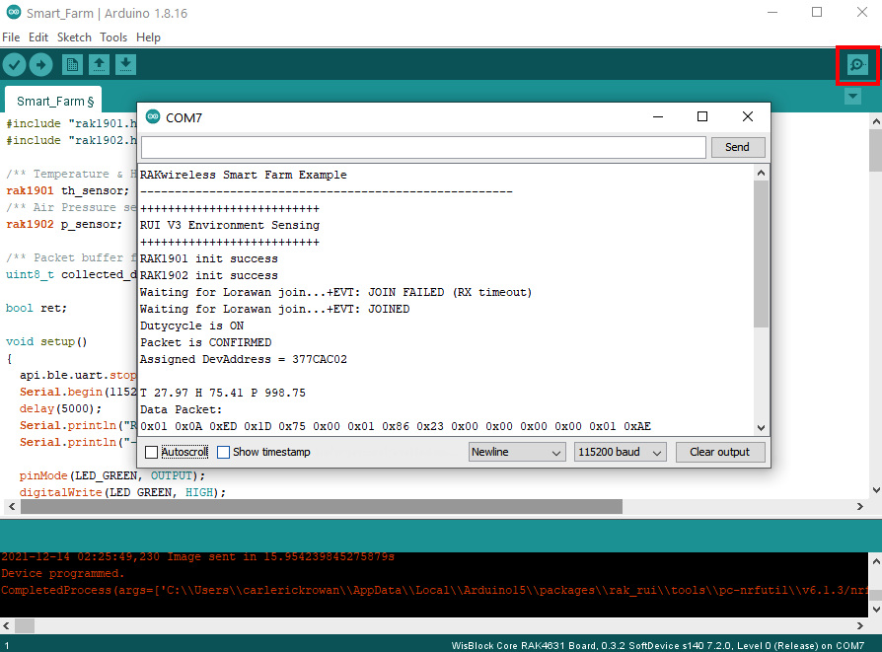Click the console scroll up arrow
The width and height of the screenshot is (882, 652).
pos(876,561)
